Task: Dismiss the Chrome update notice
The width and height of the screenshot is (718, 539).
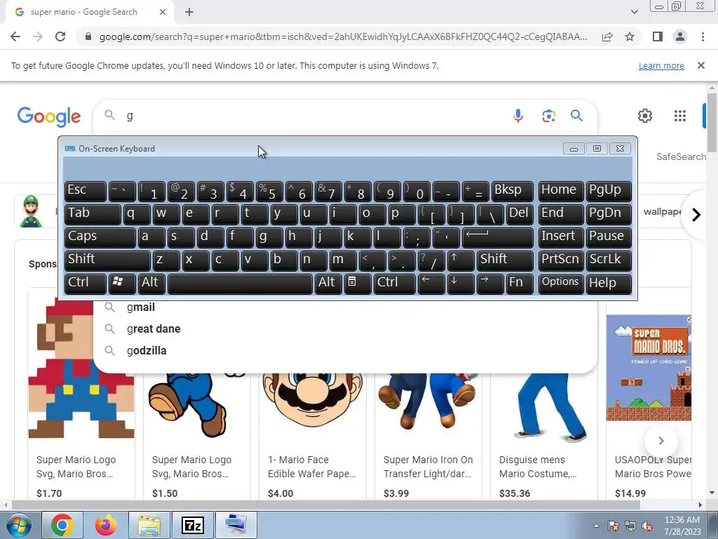Action: 701,65
